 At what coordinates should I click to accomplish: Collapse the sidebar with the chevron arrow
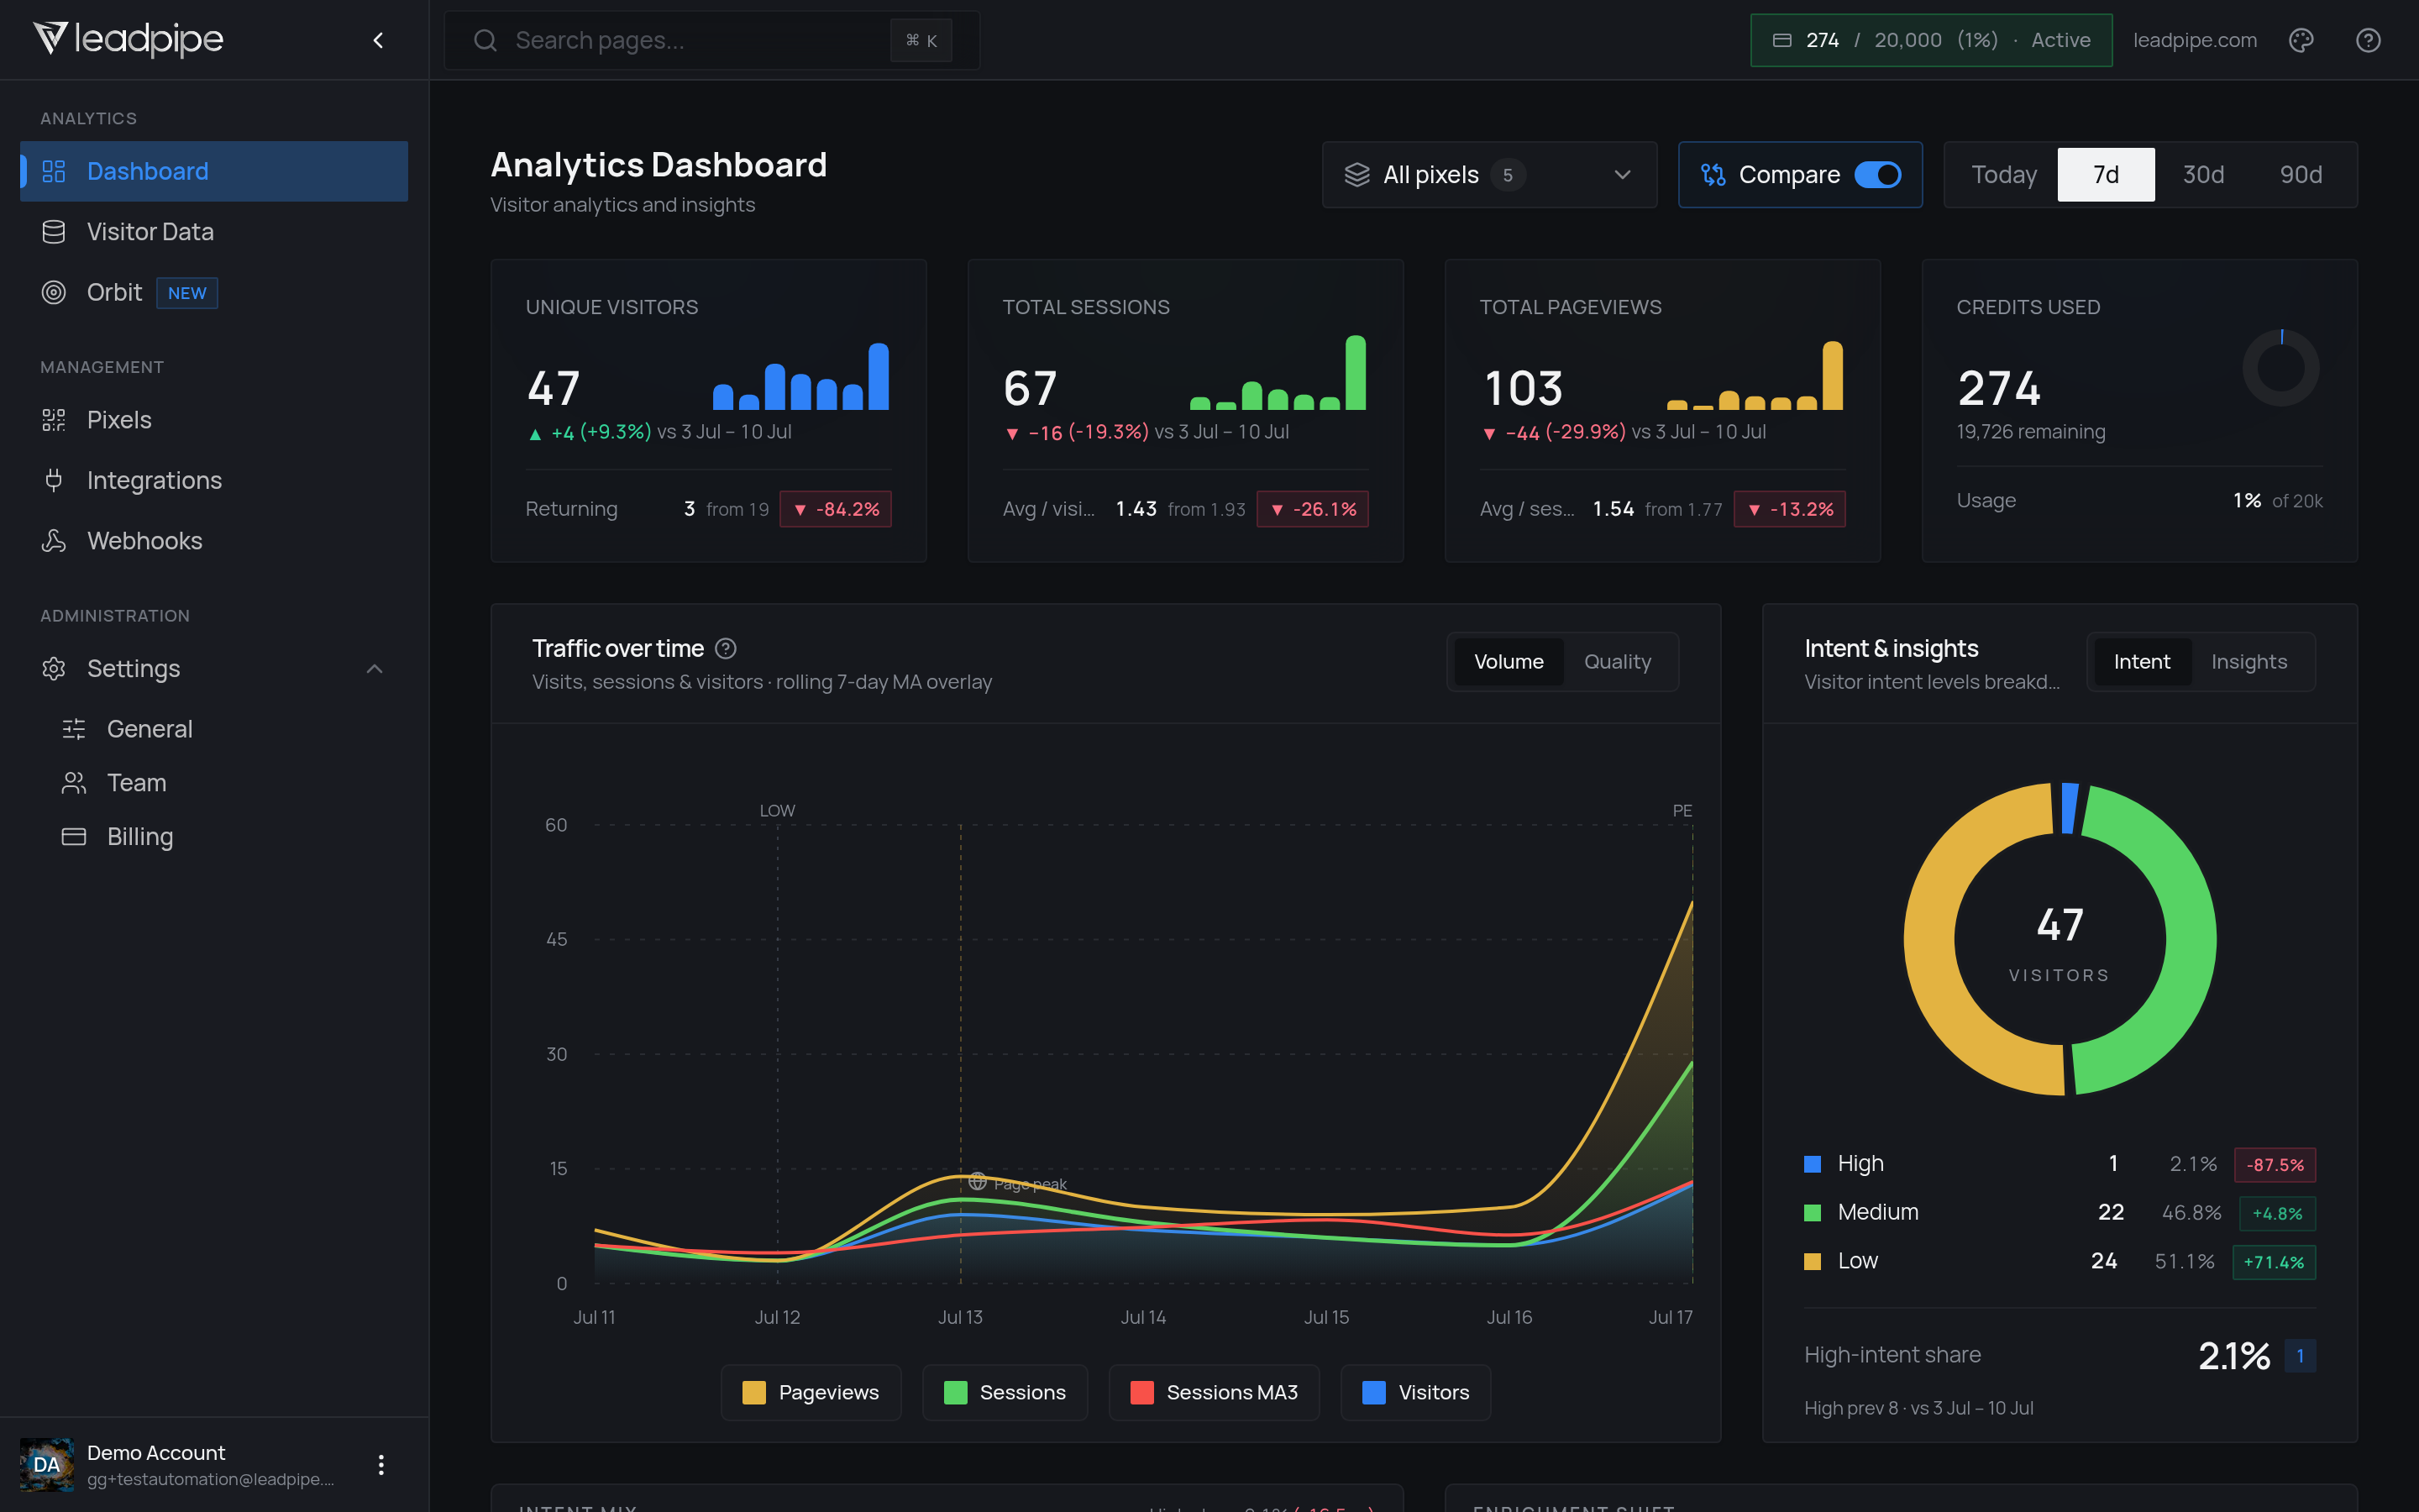click(378, 40)
